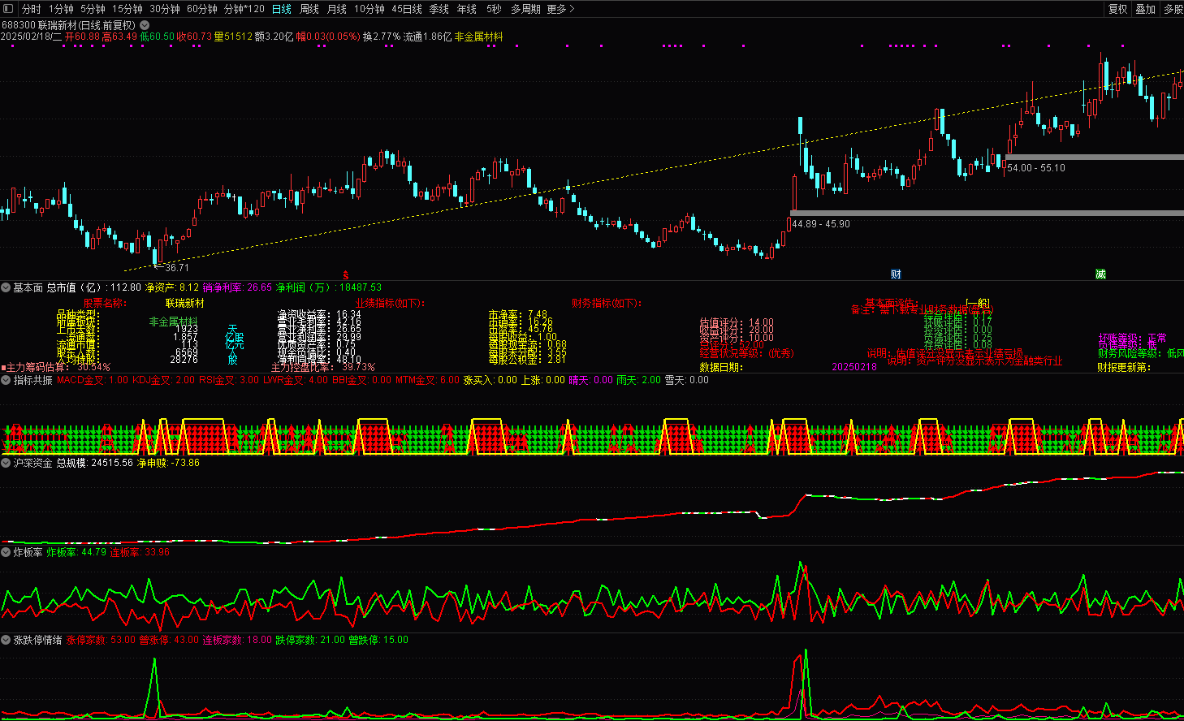This screenshot has width=1184, height=721.
Task: Click the 财 marker on the chart timeline
Action: tap(896, 274)
